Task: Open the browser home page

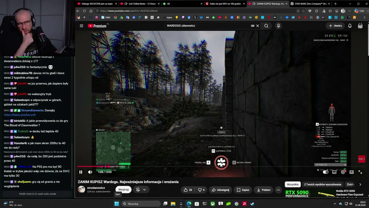Action: [91, 11]
